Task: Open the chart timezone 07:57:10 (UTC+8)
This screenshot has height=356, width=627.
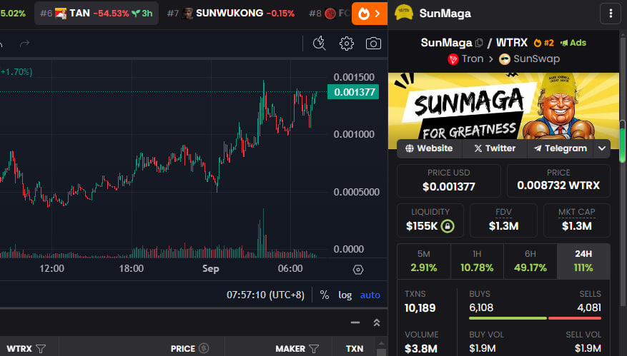Action: click(x=265, y=295)
